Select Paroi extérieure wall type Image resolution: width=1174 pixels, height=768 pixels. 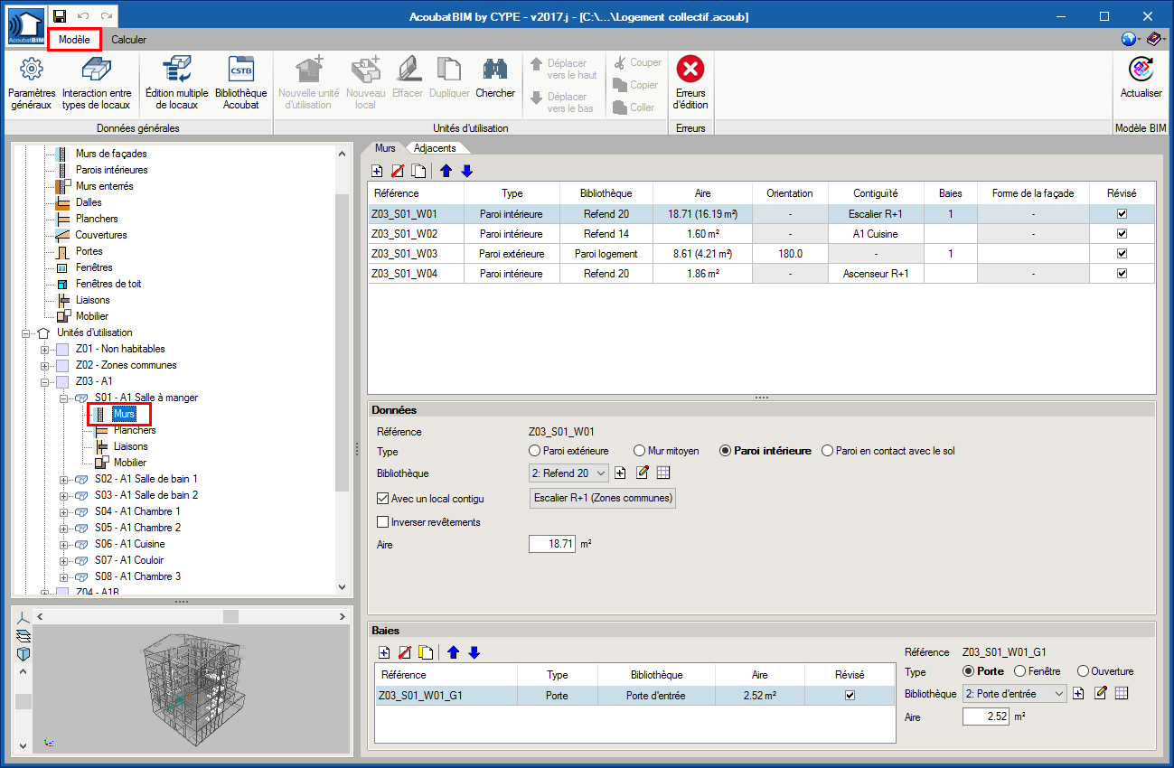tap(535, 451)
